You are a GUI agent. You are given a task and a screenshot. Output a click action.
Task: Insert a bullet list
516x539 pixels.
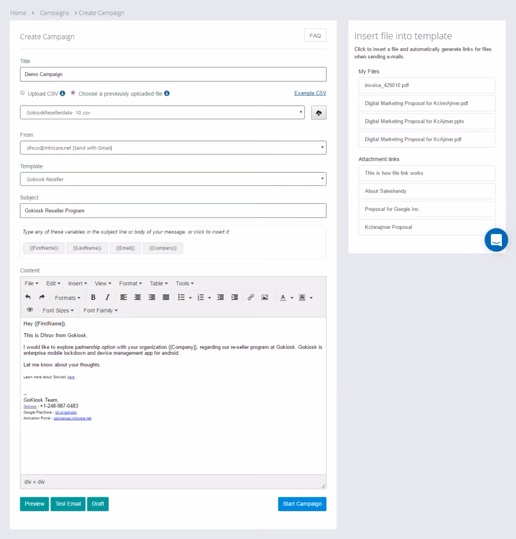click(181, 297)
